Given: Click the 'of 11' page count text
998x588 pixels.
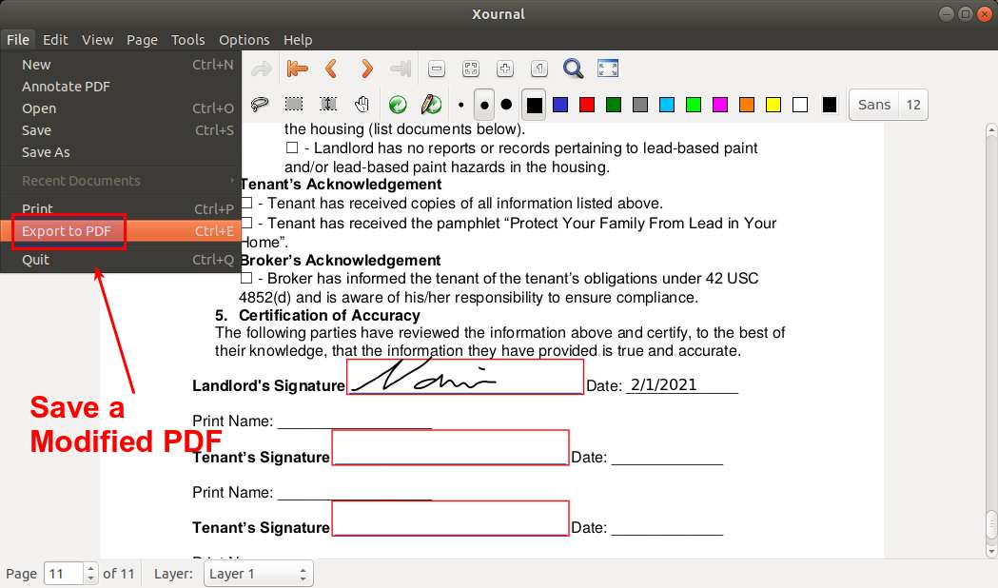Looking at the screenshot, I should click(x=119, y=574).
